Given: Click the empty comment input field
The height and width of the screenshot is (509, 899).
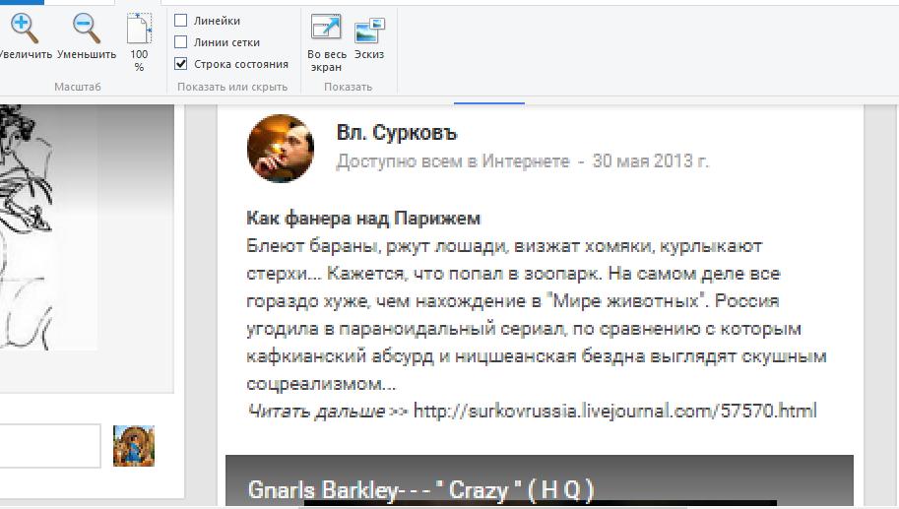Looking at the screenshot, I should (50, 446).
